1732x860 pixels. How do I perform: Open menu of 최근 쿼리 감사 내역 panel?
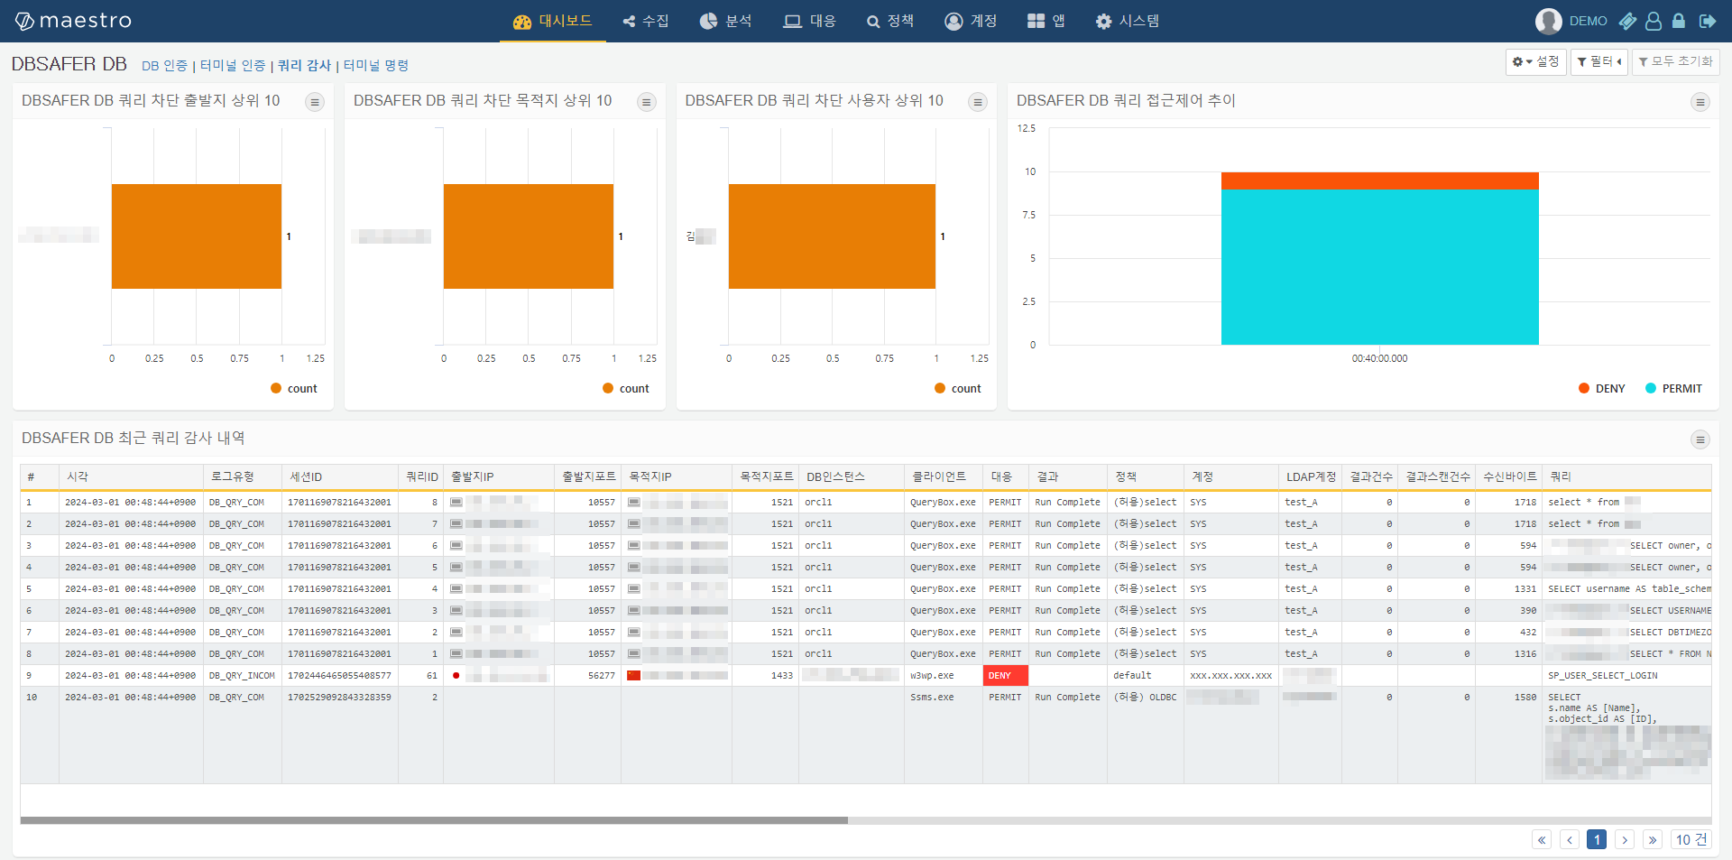tap(1700, 439)
